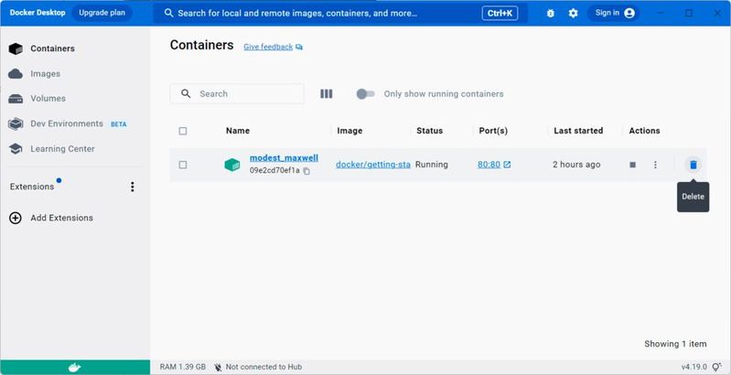Sort by Name column header
The width and height of the screenshot is (731, 375).
[x=238, y=131]
